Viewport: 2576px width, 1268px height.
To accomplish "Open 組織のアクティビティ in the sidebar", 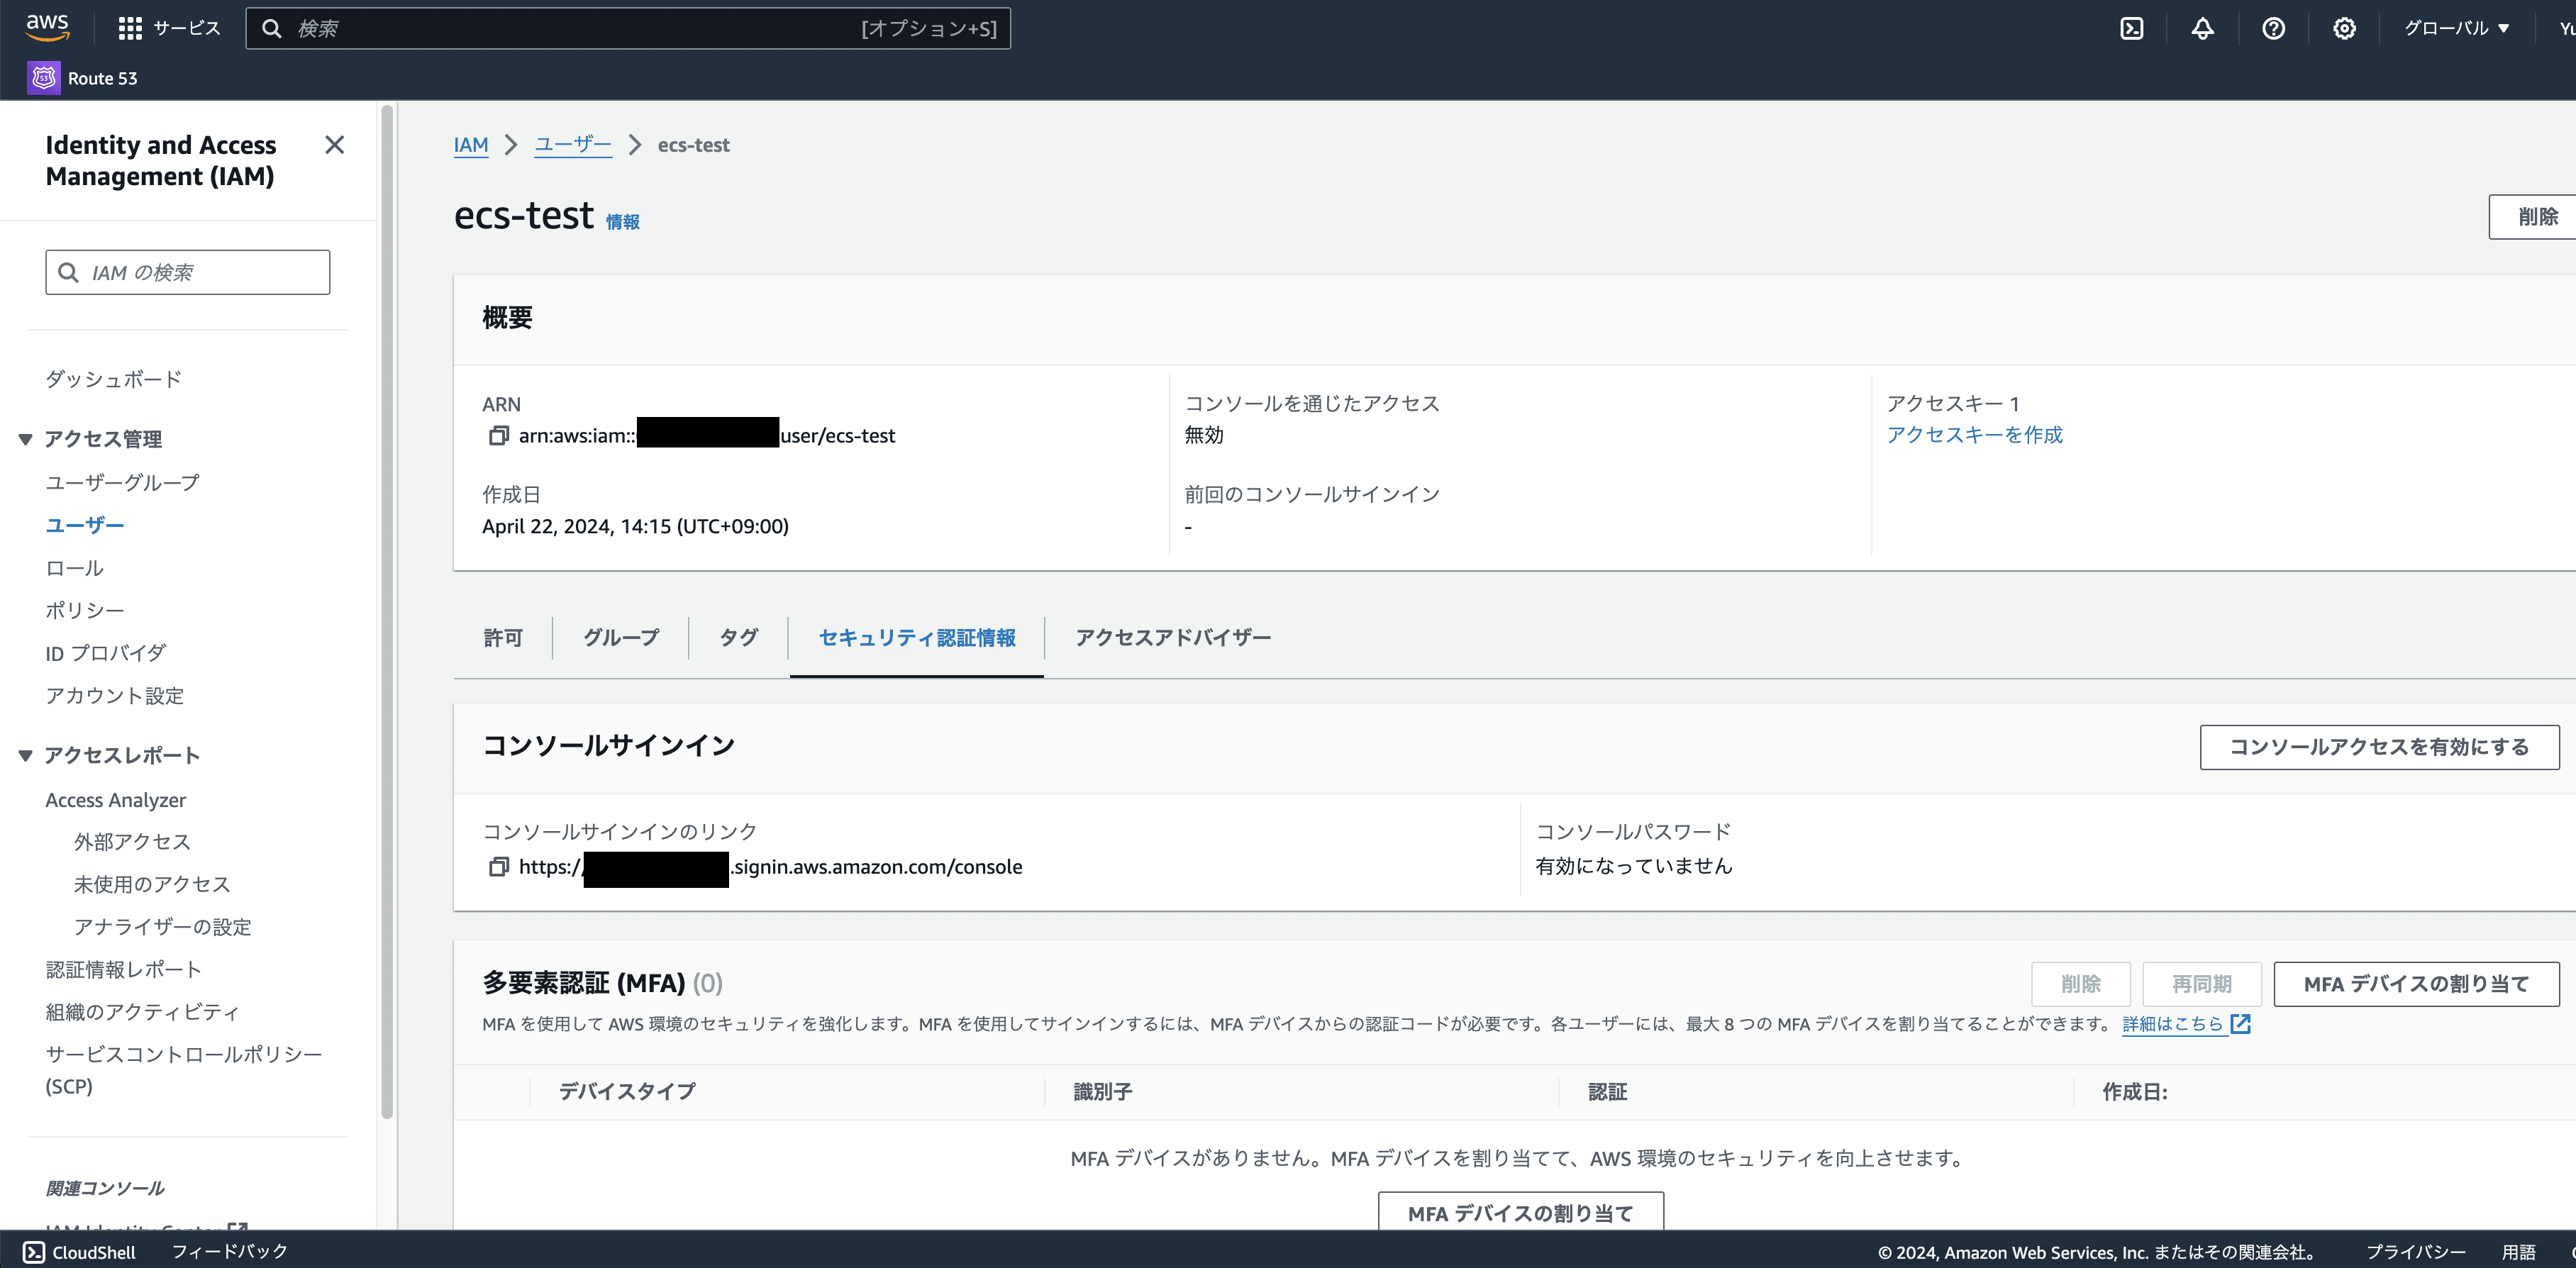I will tap(142, 1012).
